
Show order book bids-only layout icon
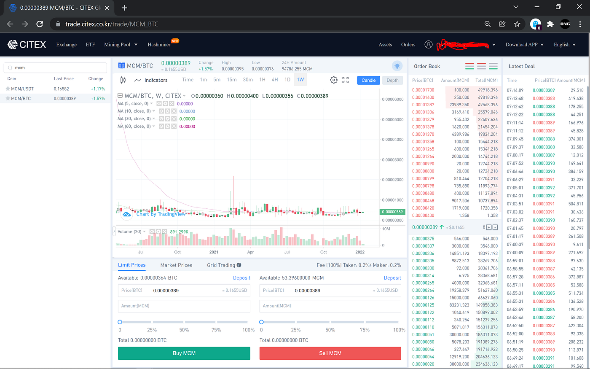[x=493, y=66]
